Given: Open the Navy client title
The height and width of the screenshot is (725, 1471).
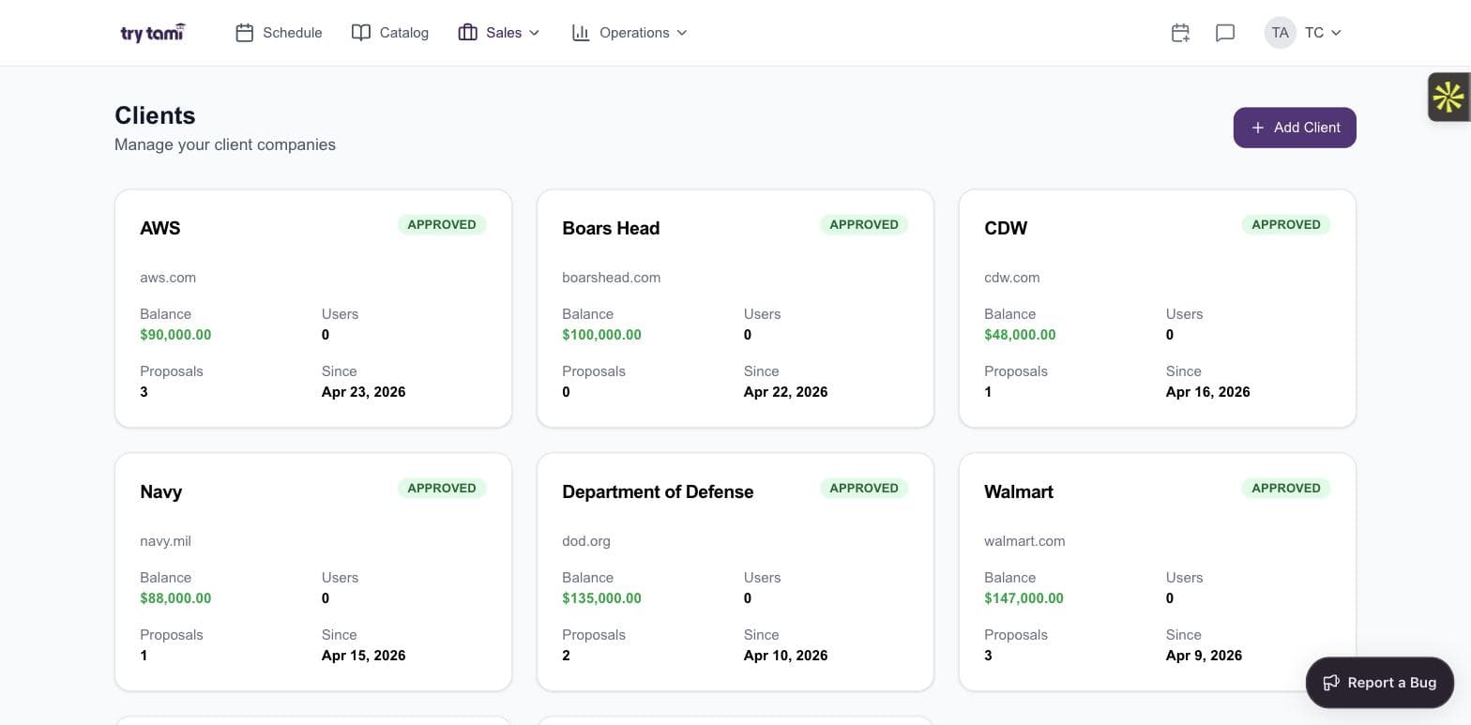Looking at the screenshot, I should (x=161, y=491).
